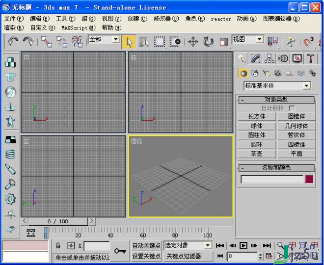Toggle 自动关键点 auto key mode
324x265 pixels.
(x=146, y=245)
